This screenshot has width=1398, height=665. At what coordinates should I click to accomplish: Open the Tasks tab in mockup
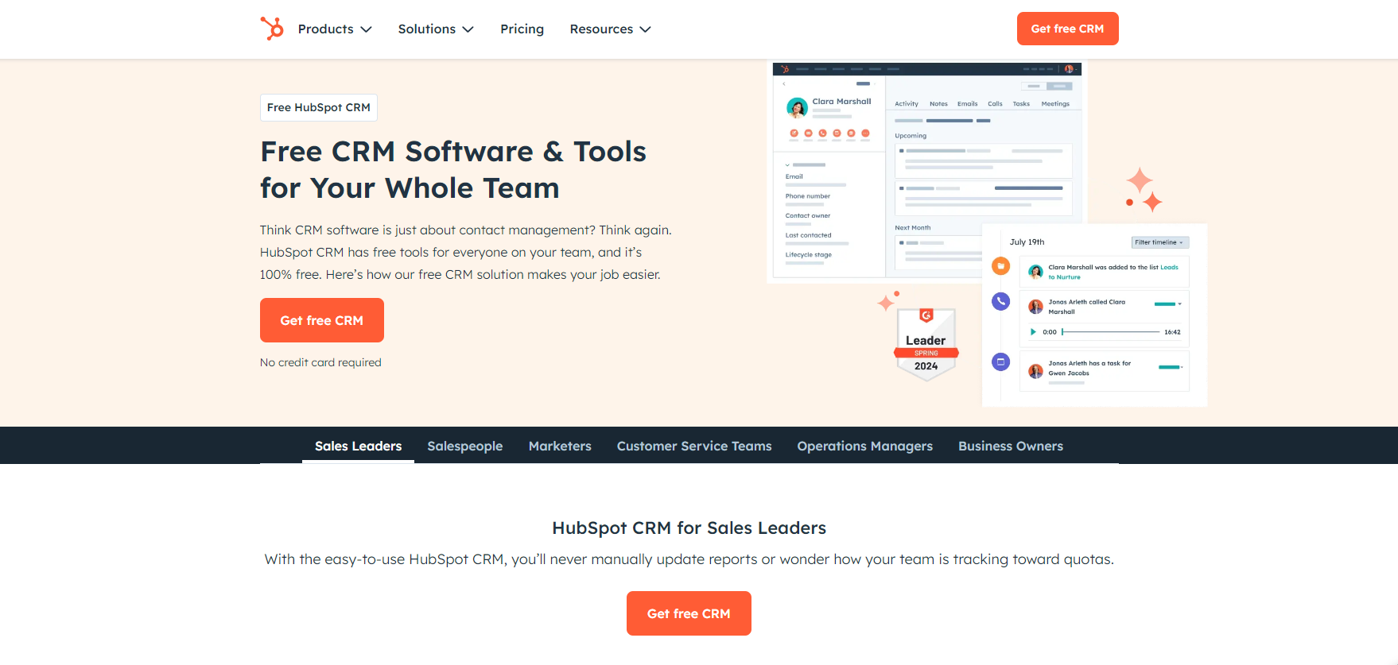(x=1021, y=104)
